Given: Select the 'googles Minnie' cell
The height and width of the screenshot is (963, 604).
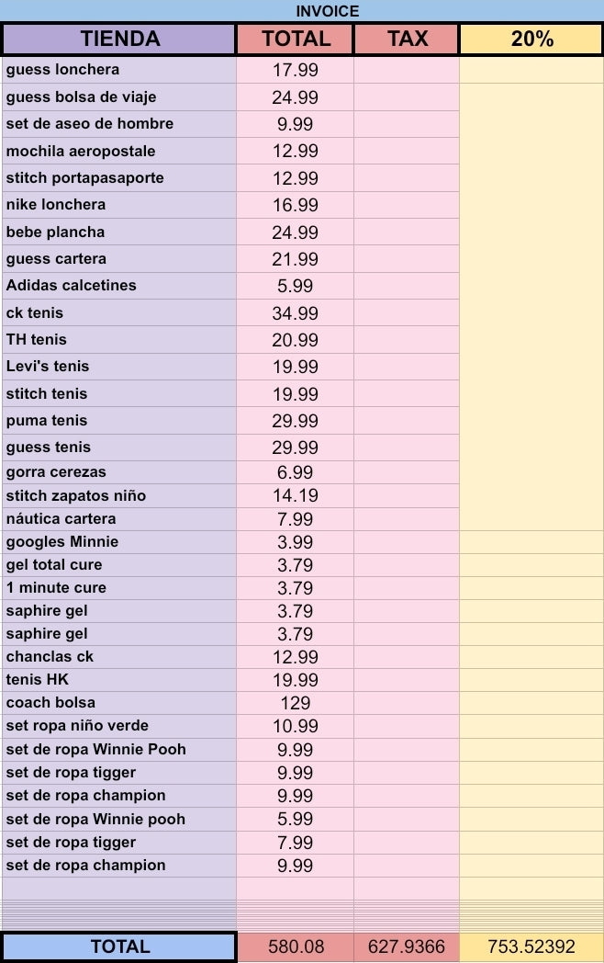Looking at the screenshot, I should click(119, 542).
